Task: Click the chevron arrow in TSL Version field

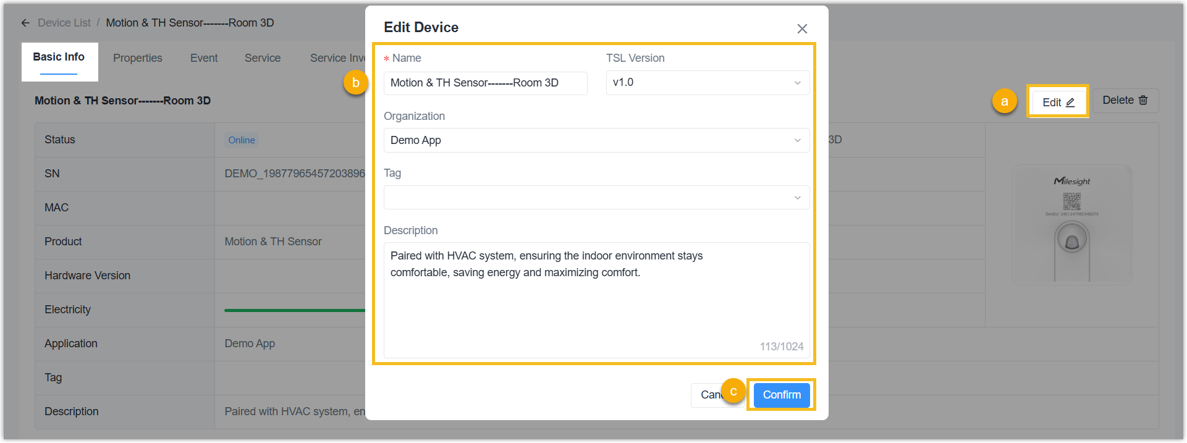Action: [x=797, y=83]
